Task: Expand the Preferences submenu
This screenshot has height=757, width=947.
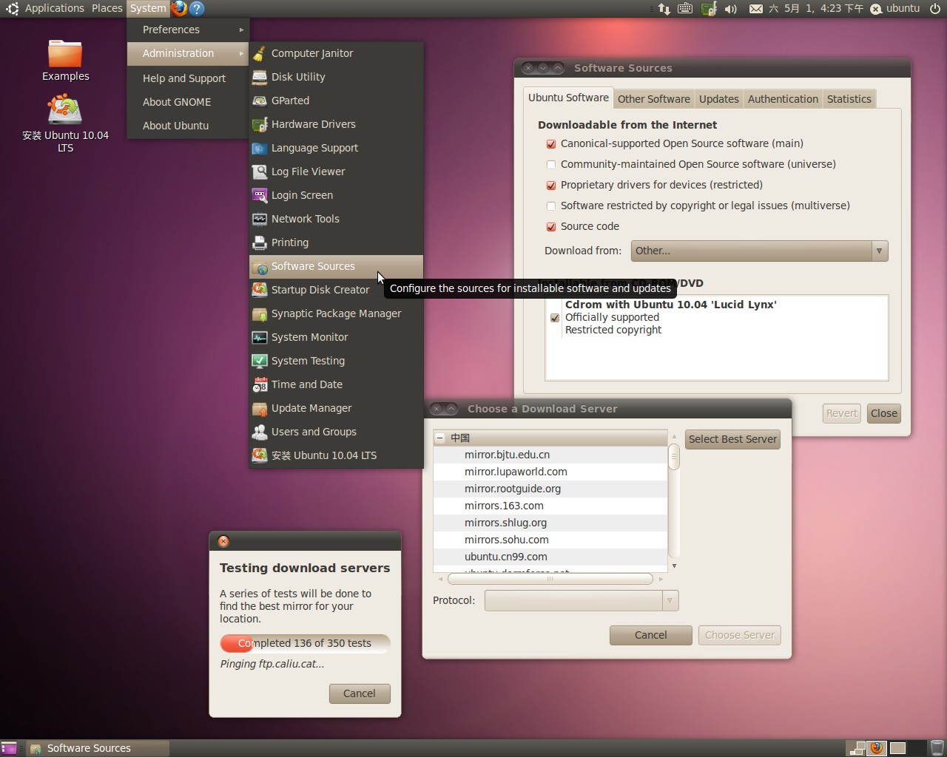Action: pos(188,30)
